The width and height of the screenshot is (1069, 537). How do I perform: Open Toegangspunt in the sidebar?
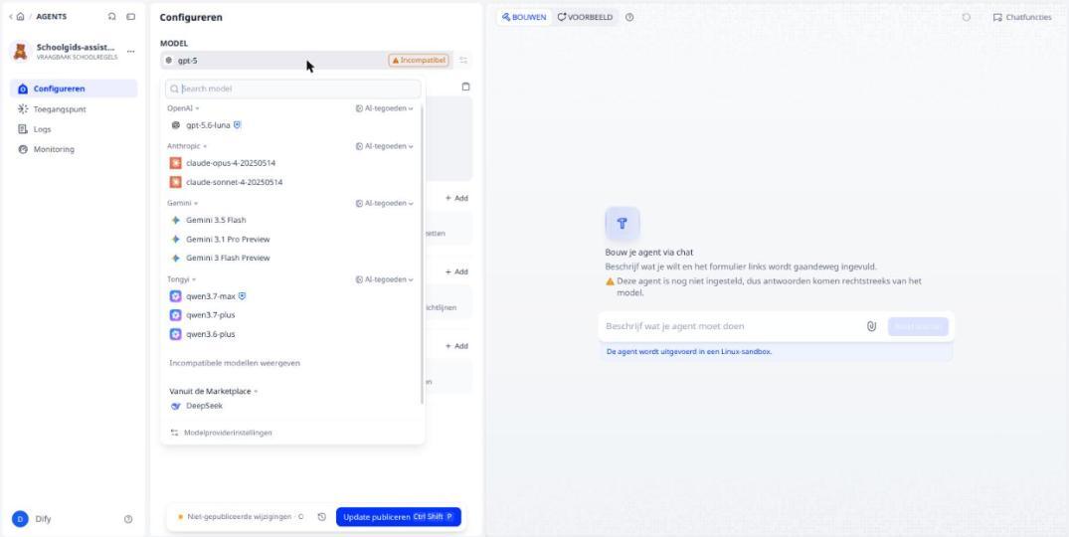coord(74,109)
